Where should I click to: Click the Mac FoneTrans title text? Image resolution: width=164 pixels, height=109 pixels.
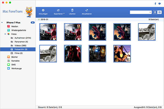point(13,11)
